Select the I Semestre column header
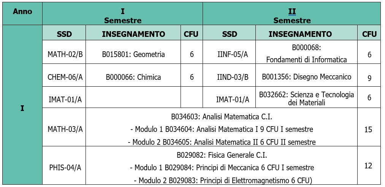Viewport: 385px width, 187px height. [x=122, y=16]
